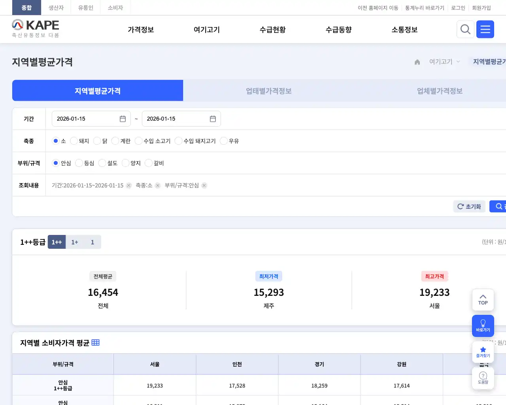Choose 계란 in the 축종 options
The width and height of the screenshot is (506, 405).
pos(115,141)
